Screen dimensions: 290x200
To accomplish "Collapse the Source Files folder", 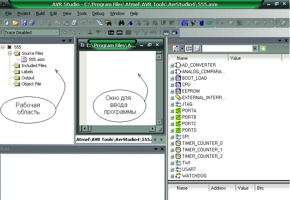I will pos(10,54).
